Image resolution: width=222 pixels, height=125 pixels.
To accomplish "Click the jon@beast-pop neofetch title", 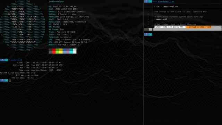I will point(56,1).
